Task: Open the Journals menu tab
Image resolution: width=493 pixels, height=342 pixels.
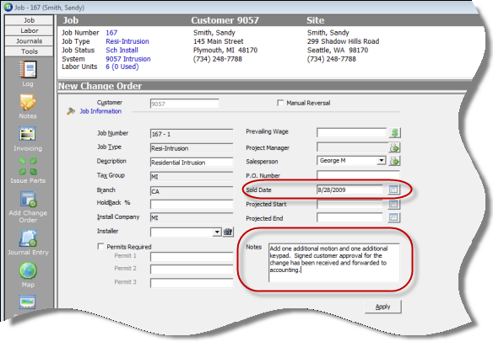Action: (30, 41)
